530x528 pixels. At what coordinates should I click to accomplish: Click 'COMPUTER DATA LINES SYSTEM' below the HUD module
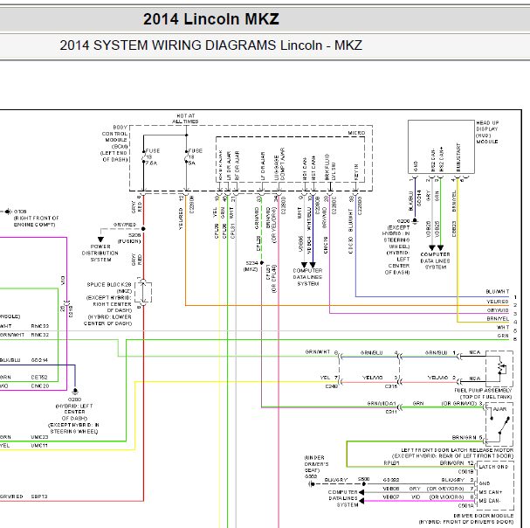coord(436,261)
